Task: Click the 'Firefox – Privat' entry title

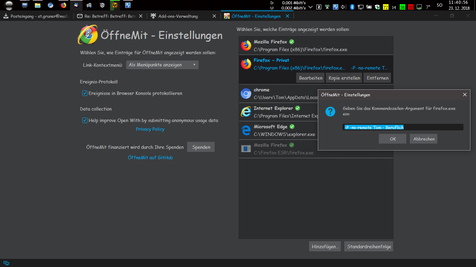Action: click(x=271, y=60)
